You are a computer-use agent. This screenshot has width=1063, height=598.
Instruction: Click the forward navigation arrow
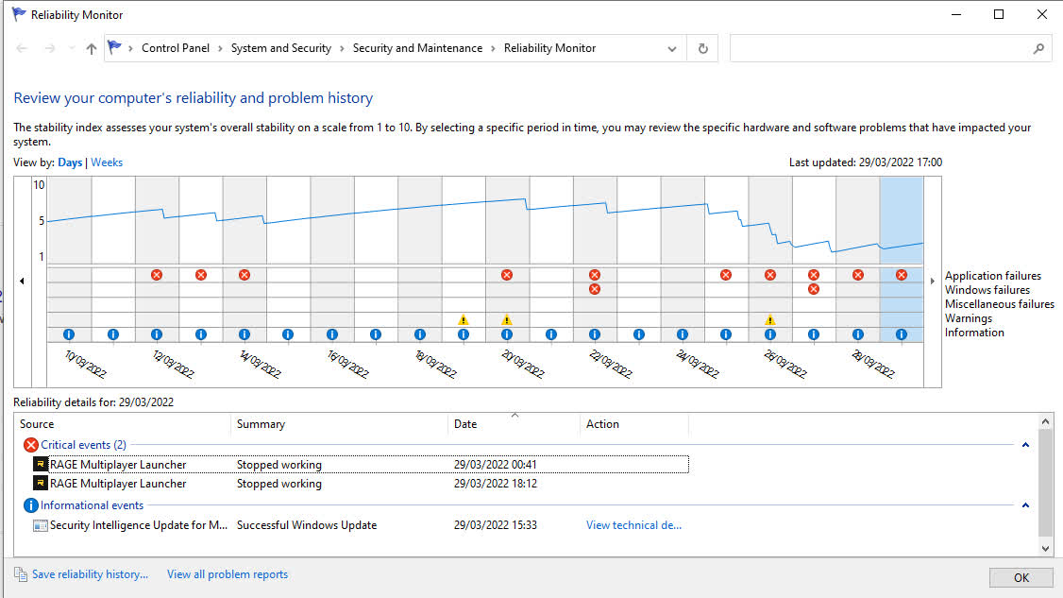(49, 48)
